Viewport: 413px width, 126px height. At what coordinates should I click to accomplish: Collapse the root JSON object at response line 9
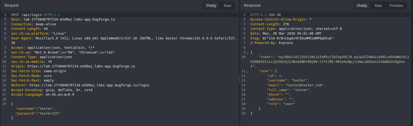point(248,53)
